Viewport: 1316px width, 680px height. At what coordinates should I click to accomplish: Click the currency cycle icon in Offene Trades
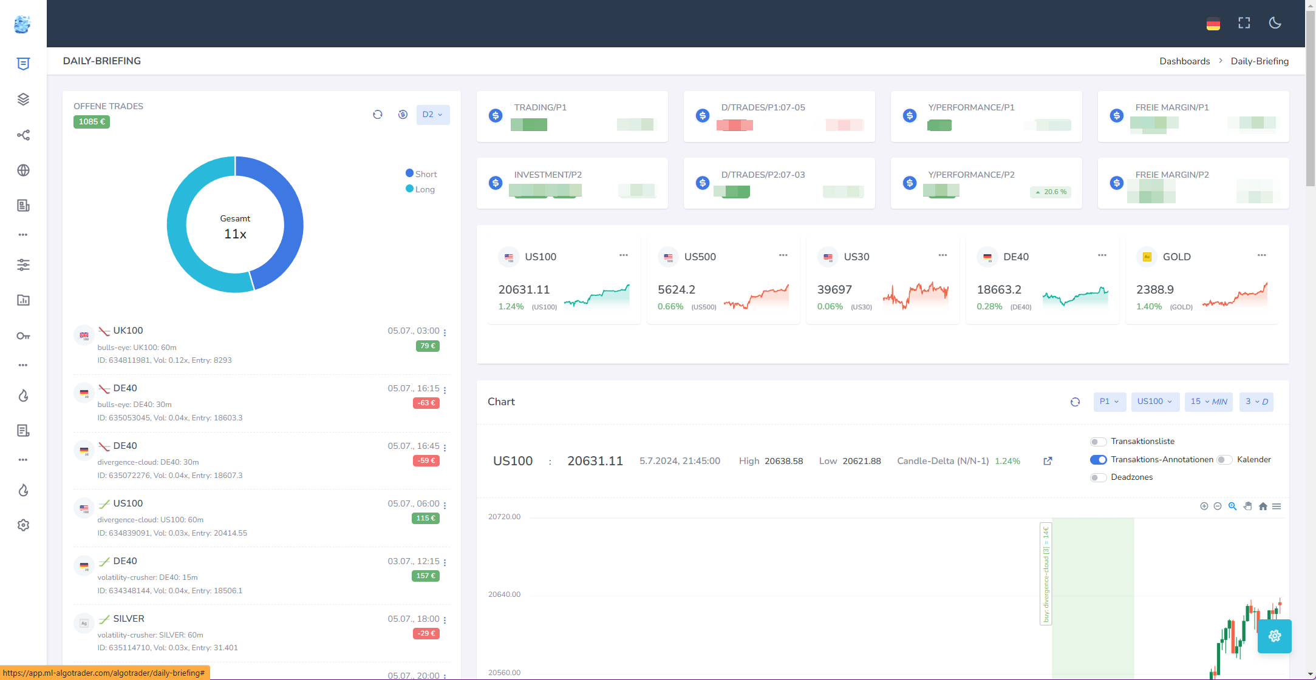403,115
